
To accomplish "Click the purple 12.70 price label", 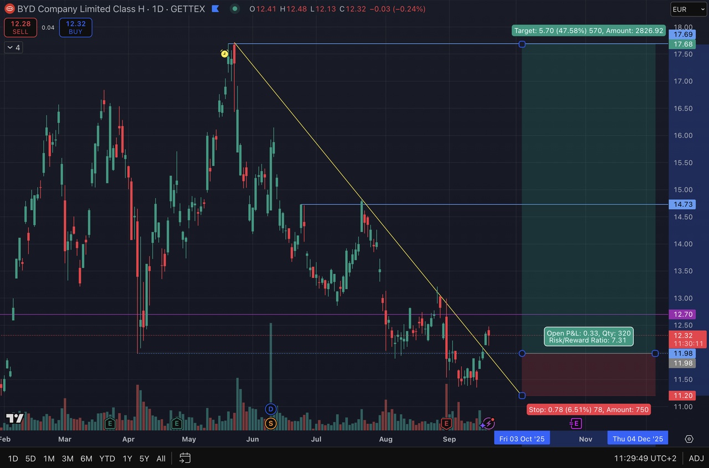I will pos(681,314).
